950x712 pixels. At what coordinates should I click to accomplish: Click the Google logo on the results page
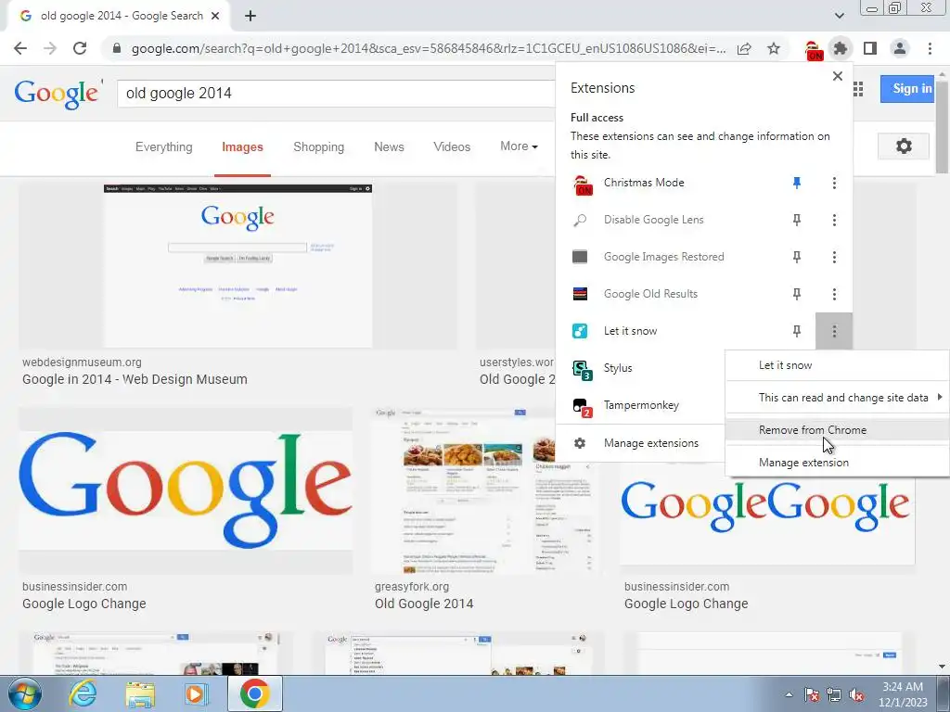(57, 94)
